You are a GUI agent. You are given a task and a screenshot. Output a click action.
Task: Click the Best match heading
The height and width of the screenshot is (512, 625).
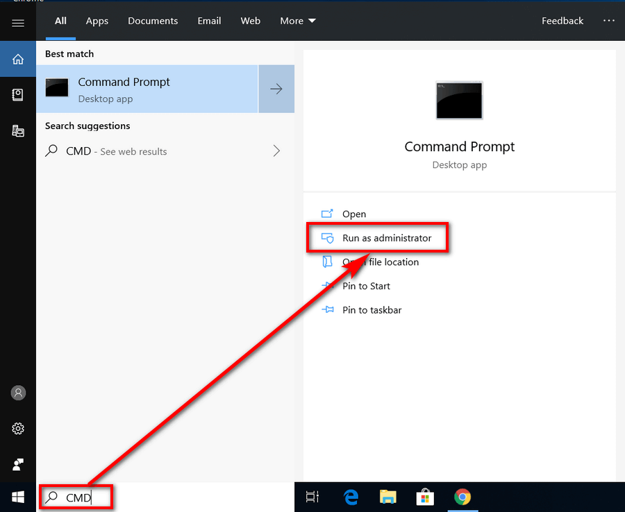pos(69,53)
